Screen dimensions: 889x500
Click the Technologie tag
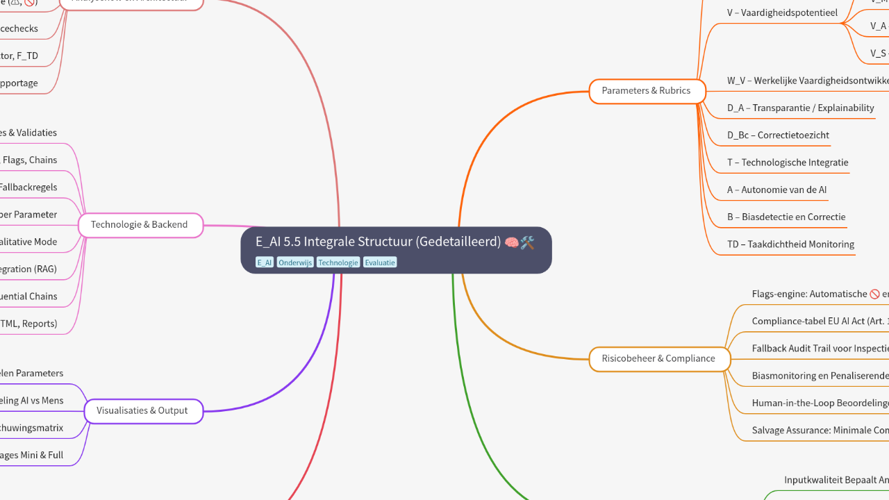point(338,262)
